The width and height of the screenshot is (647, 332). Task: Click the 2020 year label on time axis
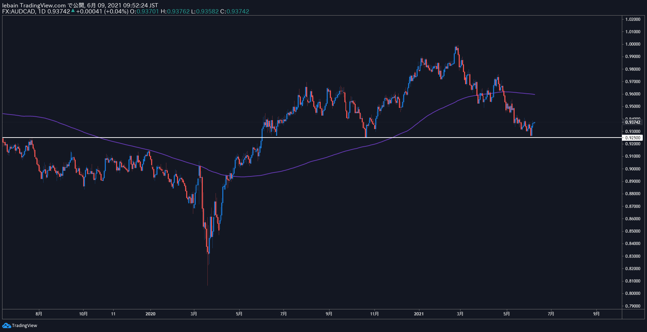(150, 314)
